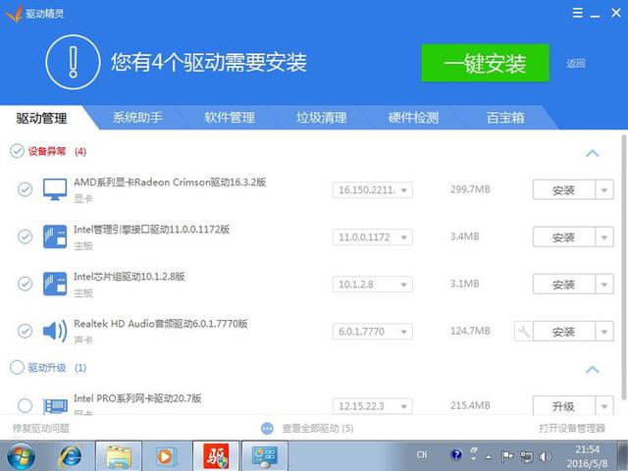Click the blue dots icon beside 查看全部驱动
This screenshot has width=628, height=471.
pos(267,429)
